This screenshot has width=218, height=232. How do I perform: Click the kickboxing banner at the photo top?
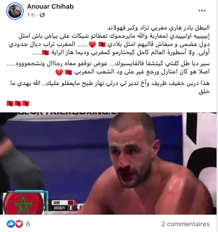click(69, 113)
